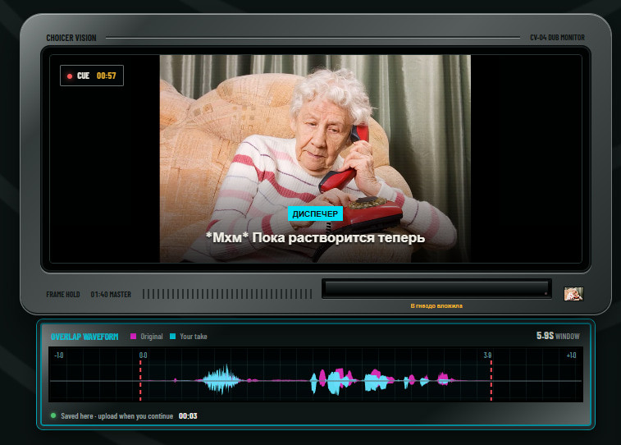The image size is (621, 445).
Task: Click the 'Saved here - upload when you continue' message
Action: tap(116, 416)
